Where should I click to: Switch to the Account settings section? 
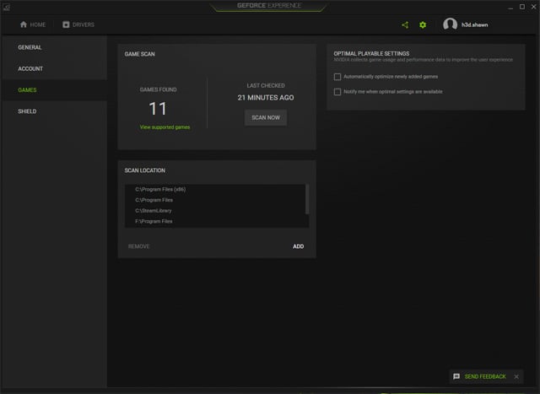pyautogui.click(x=30, y=68)
